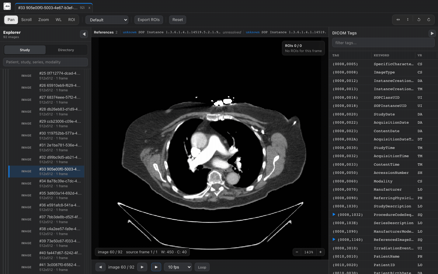Click the AccessionNumber tag row
The width and height of the screenshot is (438, 274).
[x=383, y=173]
